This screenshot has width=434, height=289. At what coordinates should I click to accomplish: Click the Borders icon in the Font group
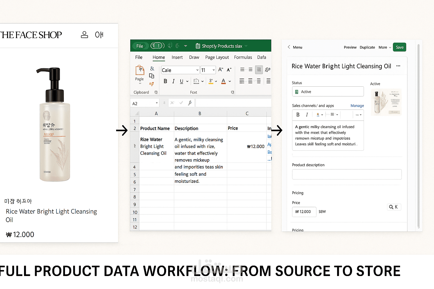click(196, 81)
